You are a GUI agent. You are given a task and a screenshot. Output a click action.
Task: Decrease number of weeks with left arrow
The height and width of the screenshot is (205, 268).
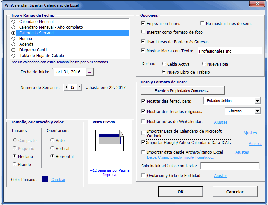66,87
